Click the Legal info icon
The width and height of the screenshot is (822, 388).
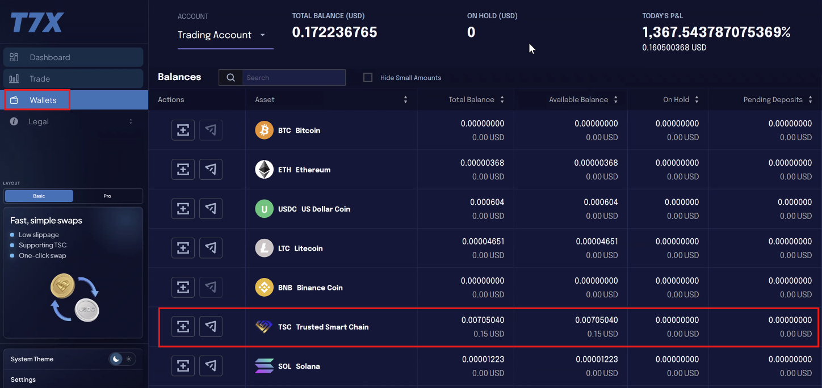14,121
